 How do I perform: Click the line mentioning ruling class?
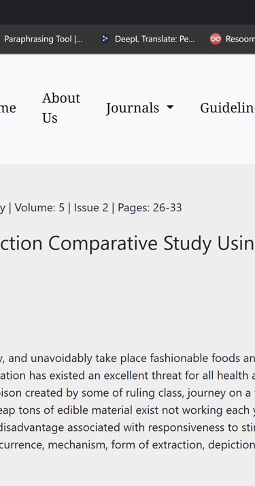[x=127, y=393]
